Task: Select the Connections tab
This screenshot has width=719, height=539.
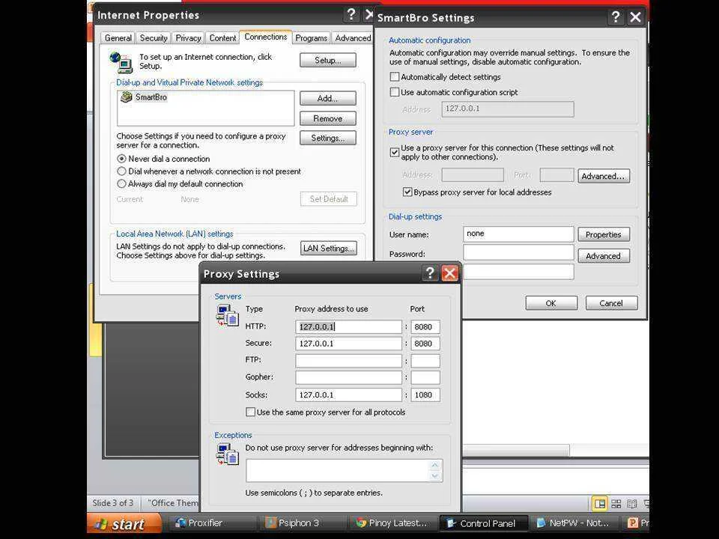Action: pyautogui.click(x=265, y=37)
